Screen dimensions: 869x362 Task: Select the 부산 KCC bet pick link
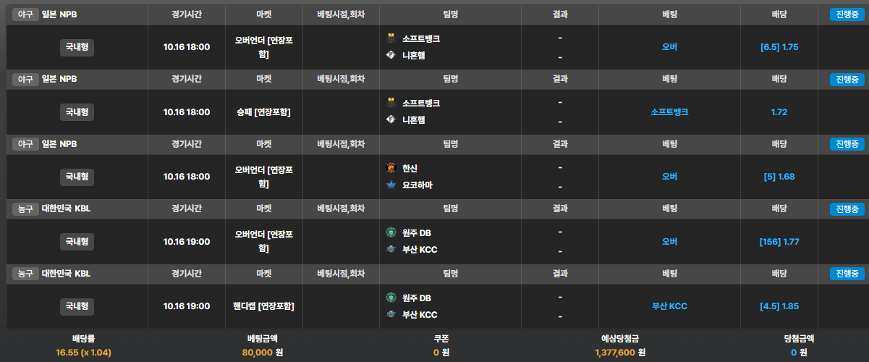point(669,306)
